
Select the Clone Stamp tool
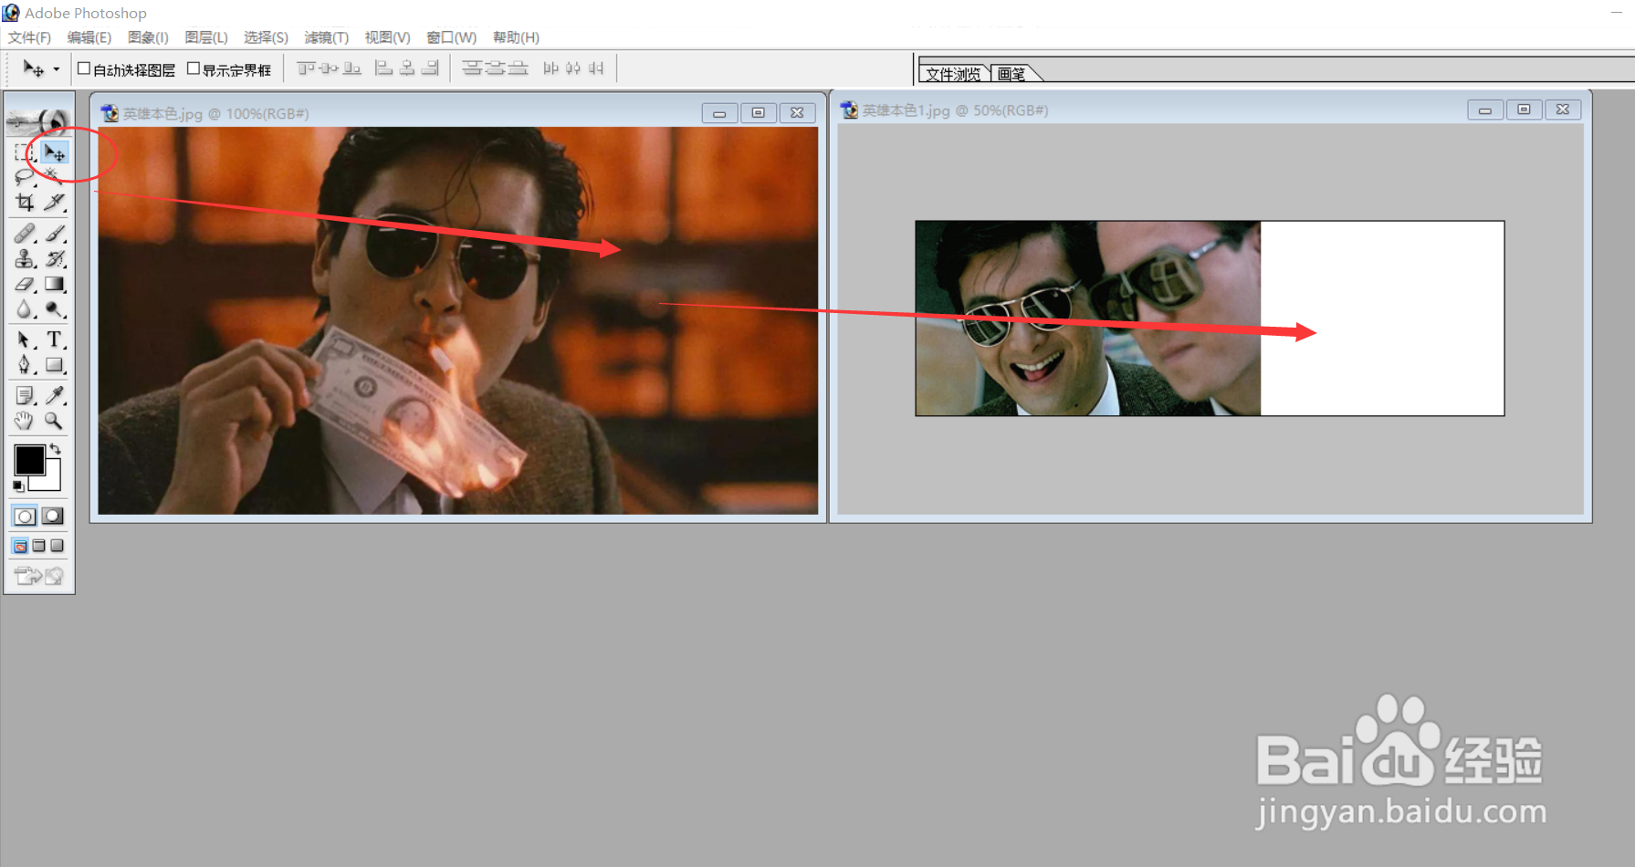tap(25, 258)
